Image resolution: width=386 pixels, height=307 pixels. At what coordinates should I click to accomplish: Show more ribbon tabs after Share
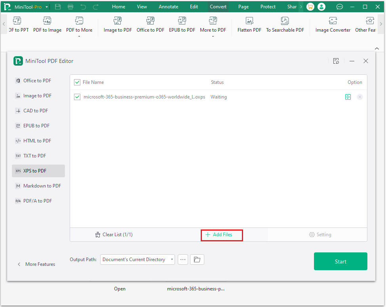[x=301, y=7]
